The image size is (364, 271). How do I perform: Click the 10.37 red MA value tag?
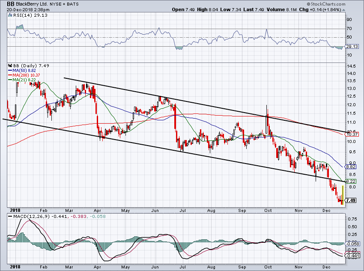352,134
